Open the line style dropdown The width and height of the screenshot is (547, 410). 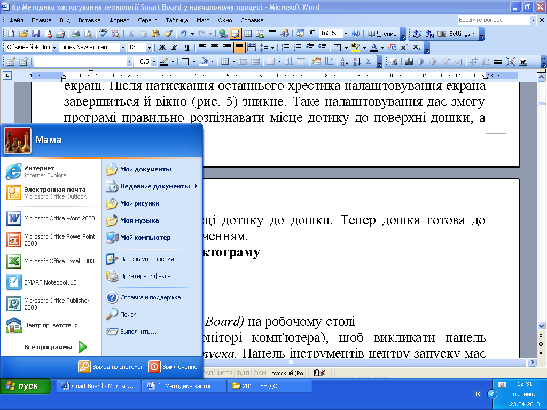129,62
